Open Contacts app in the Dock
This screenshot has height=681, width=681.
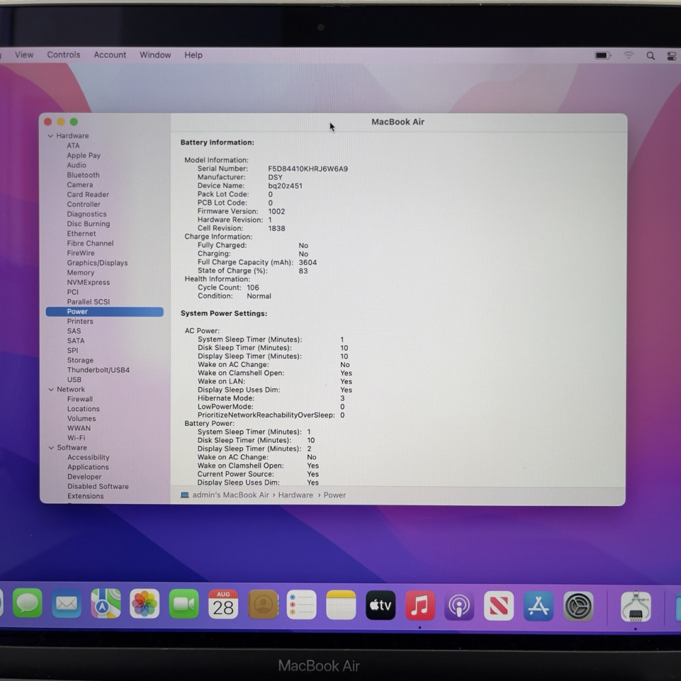click(x=263, y=604)
